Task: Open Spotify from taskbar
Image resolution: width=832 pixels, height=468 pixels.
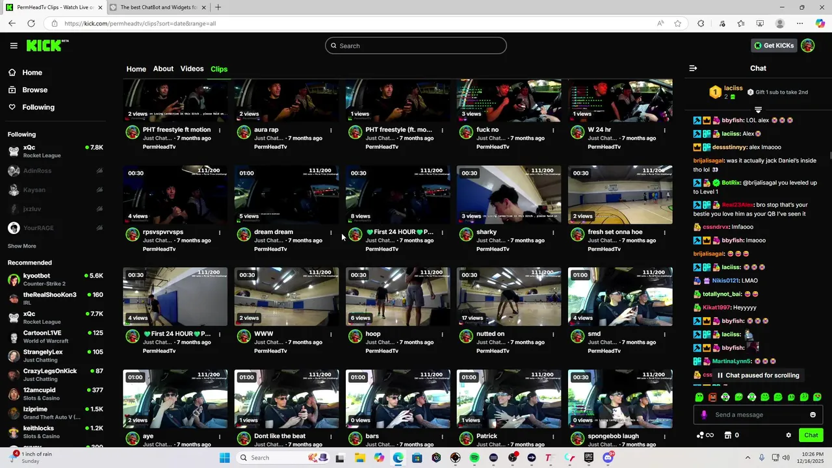Action: [x=474, y=458]
